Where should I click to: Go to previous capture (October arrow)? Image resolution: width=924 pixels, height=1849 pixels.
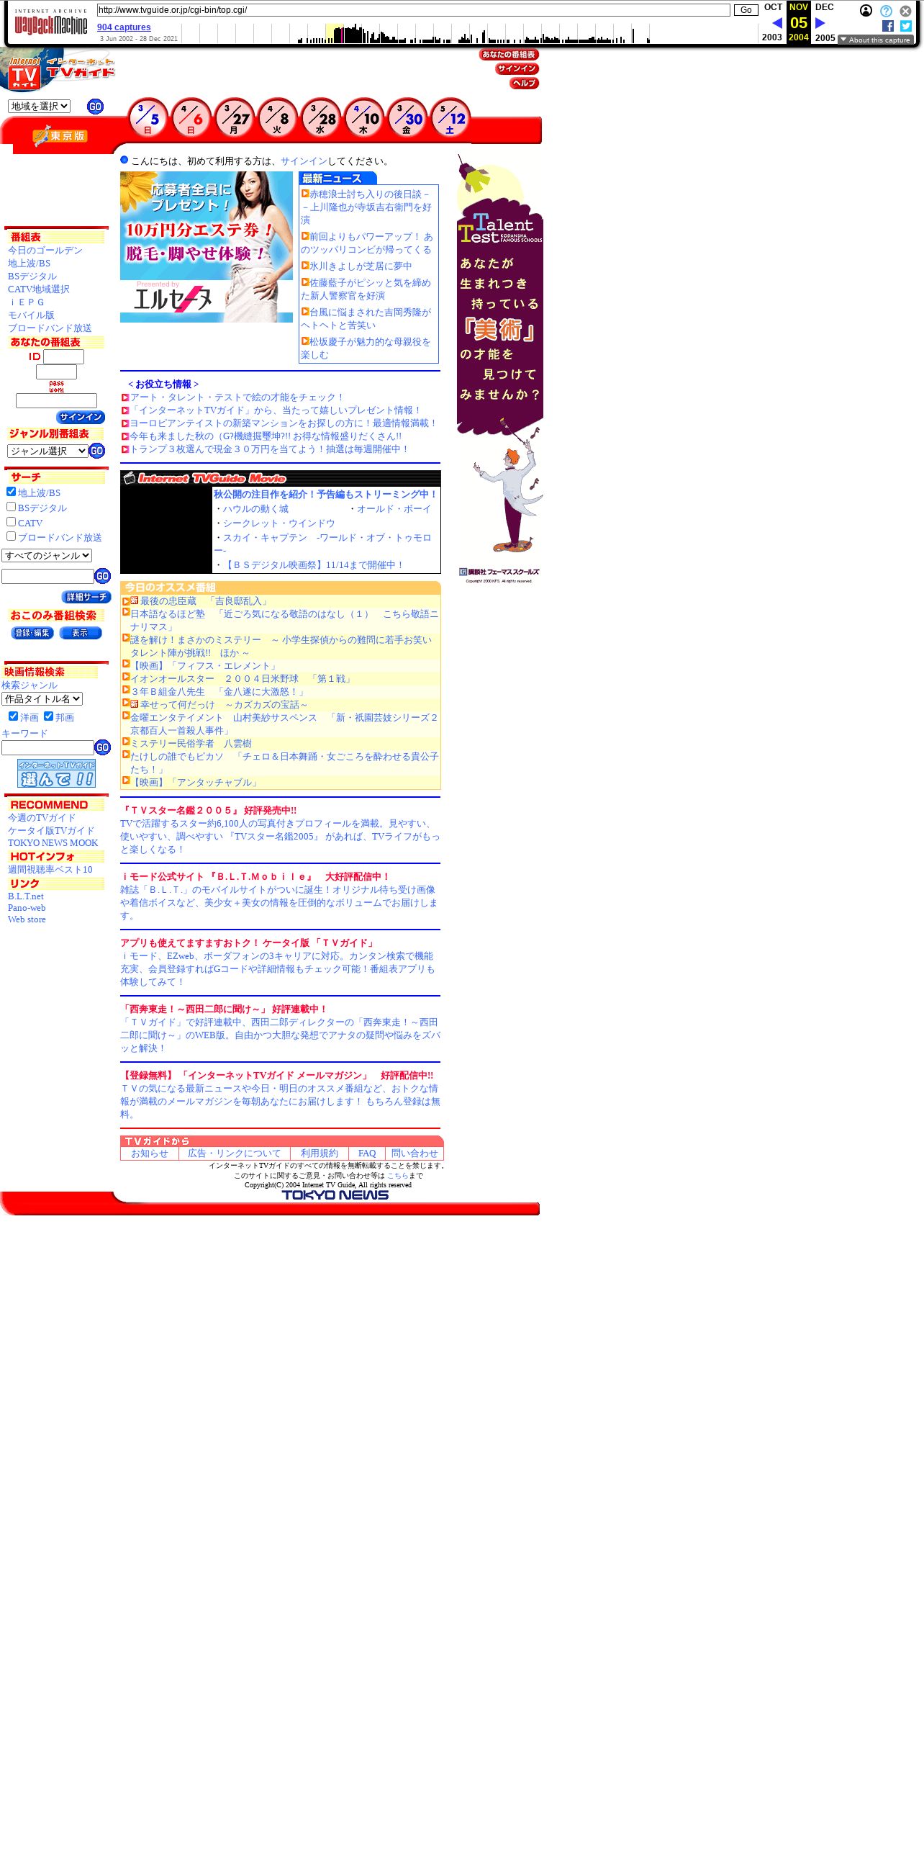click(776, 23)
